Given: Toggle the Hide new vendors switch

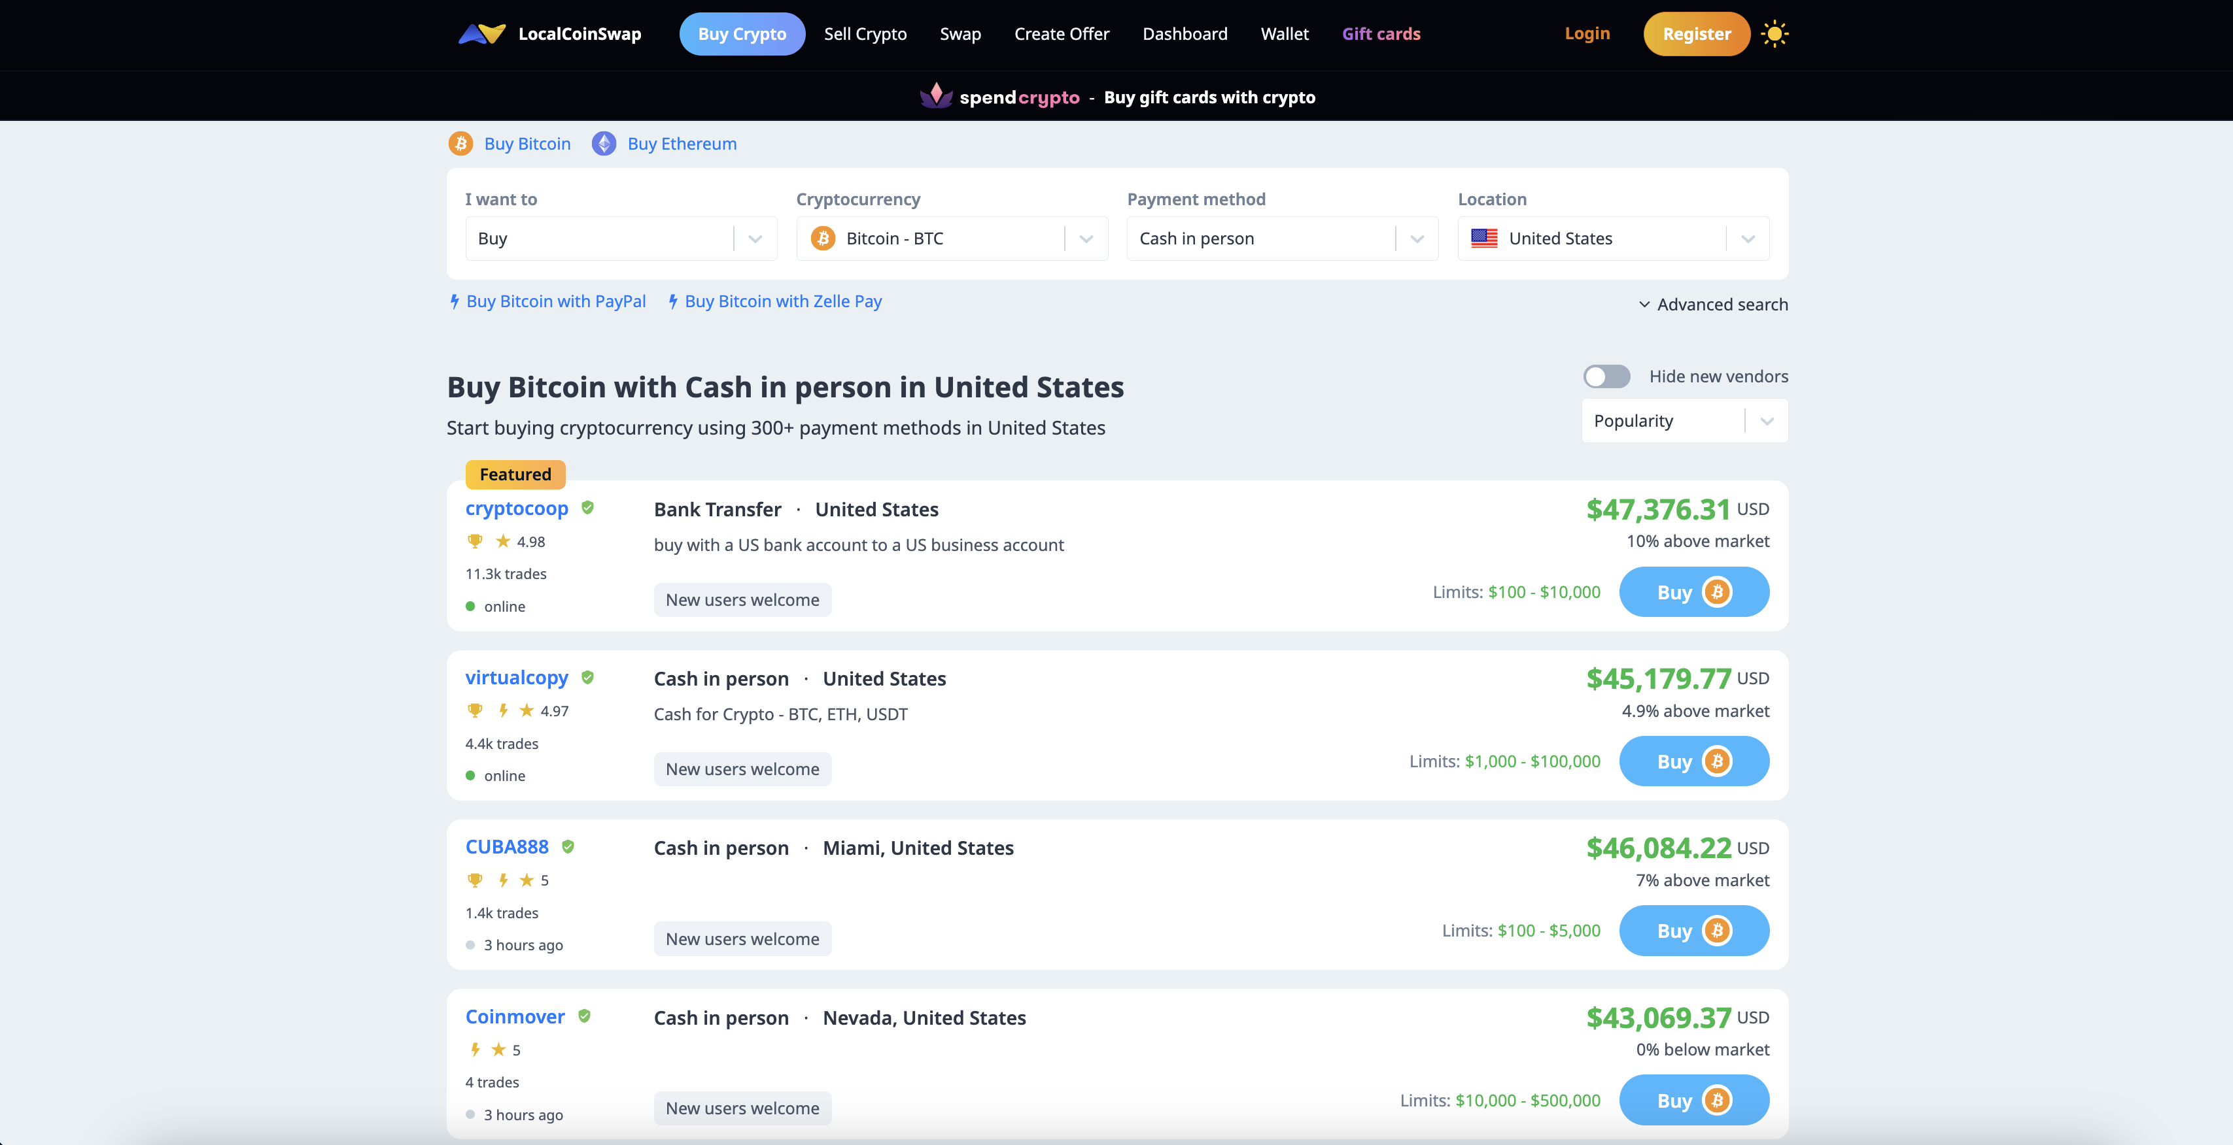Looking at the screenshot, I should click(x=1606, y=376).
